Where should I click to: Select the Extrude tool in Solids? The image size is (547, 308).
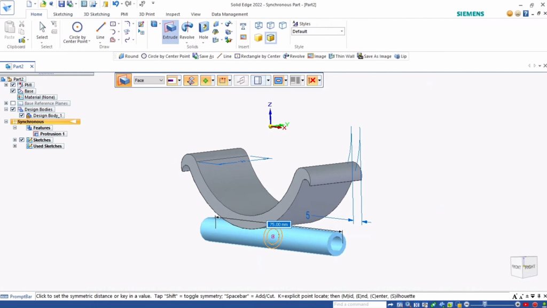tap(170, 32)
